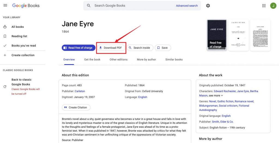Switch to Similar books tab
The image size is (279, 143).
[x=174, y=60]
